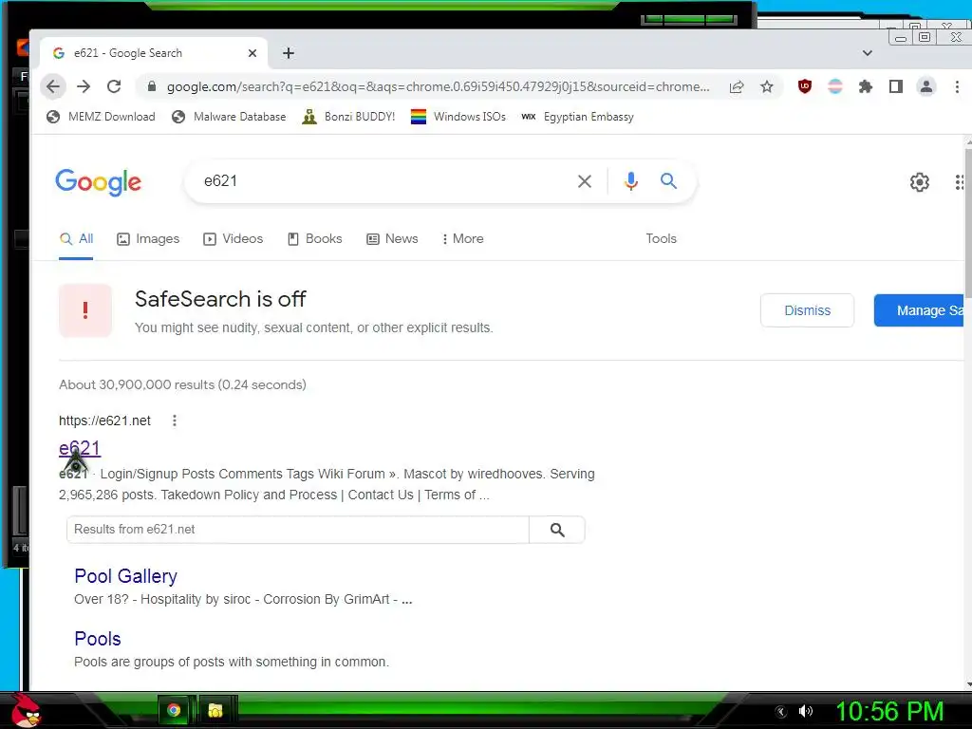Switch to the News tab

pyautogui.click(x=392, y=238)
